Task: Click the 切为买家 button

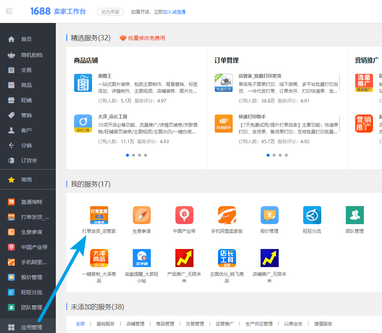Action: click(x=110, y=12)
